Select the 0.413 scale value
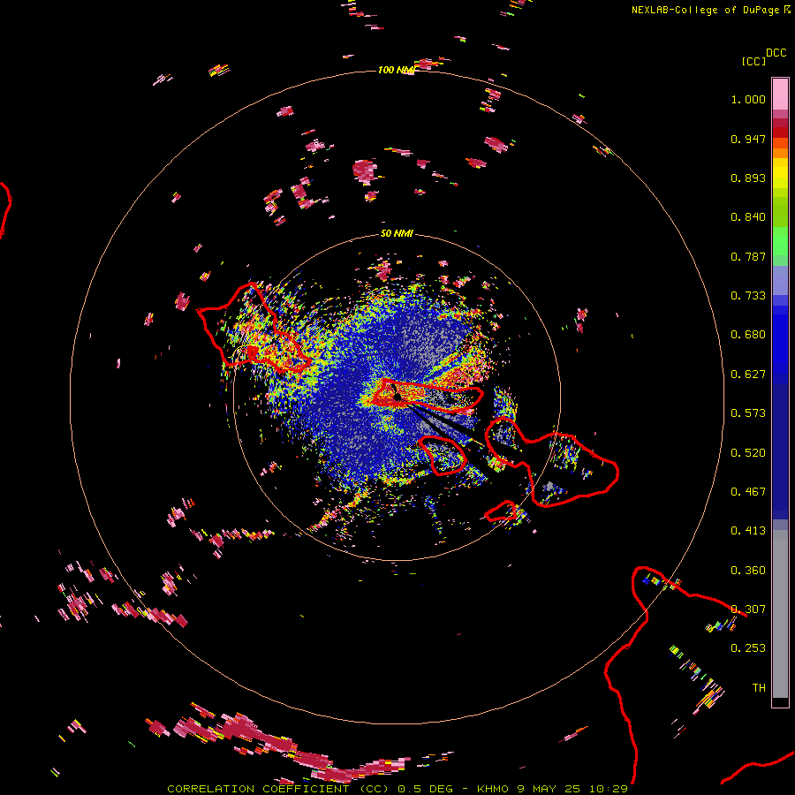The height and width of the screenshot is (795, 795). tap(748, 531)
